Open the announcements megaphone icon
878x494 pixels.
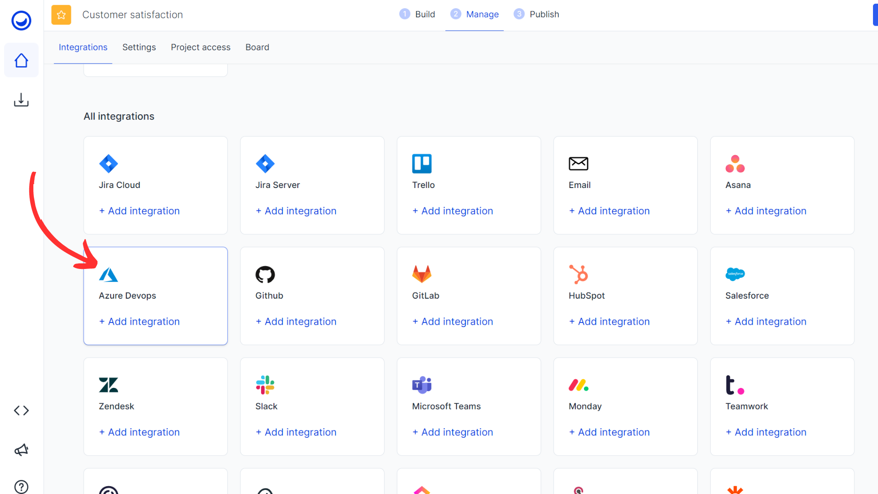21,450
